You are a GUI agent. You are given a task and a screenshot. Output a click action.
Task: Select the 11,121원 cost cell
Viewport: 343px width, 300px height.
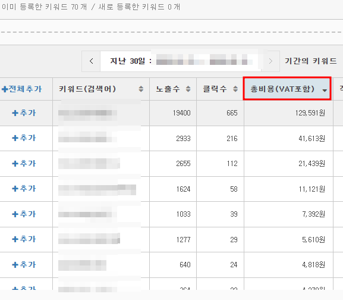[288, 189]
